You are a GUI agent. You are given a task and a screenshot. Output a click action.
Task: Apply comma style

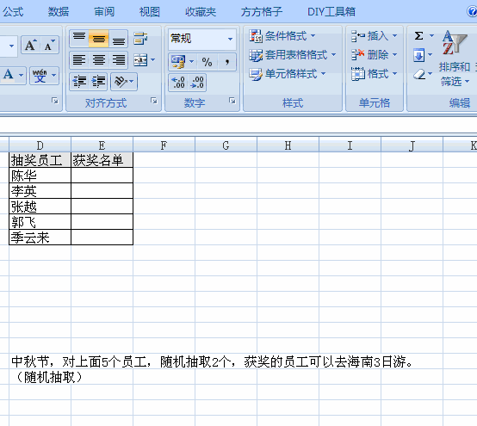[x=226, y=62]
